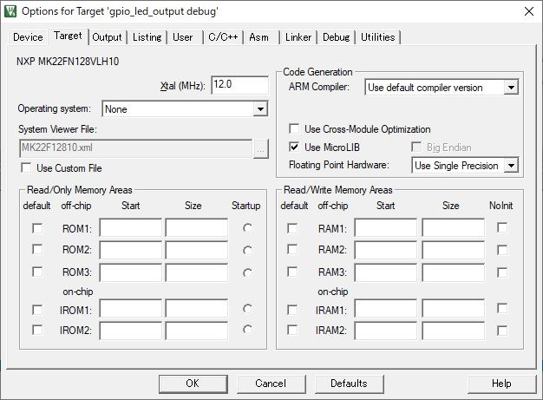
Task: Click the System Viewer File browse button
Action: 261,149
